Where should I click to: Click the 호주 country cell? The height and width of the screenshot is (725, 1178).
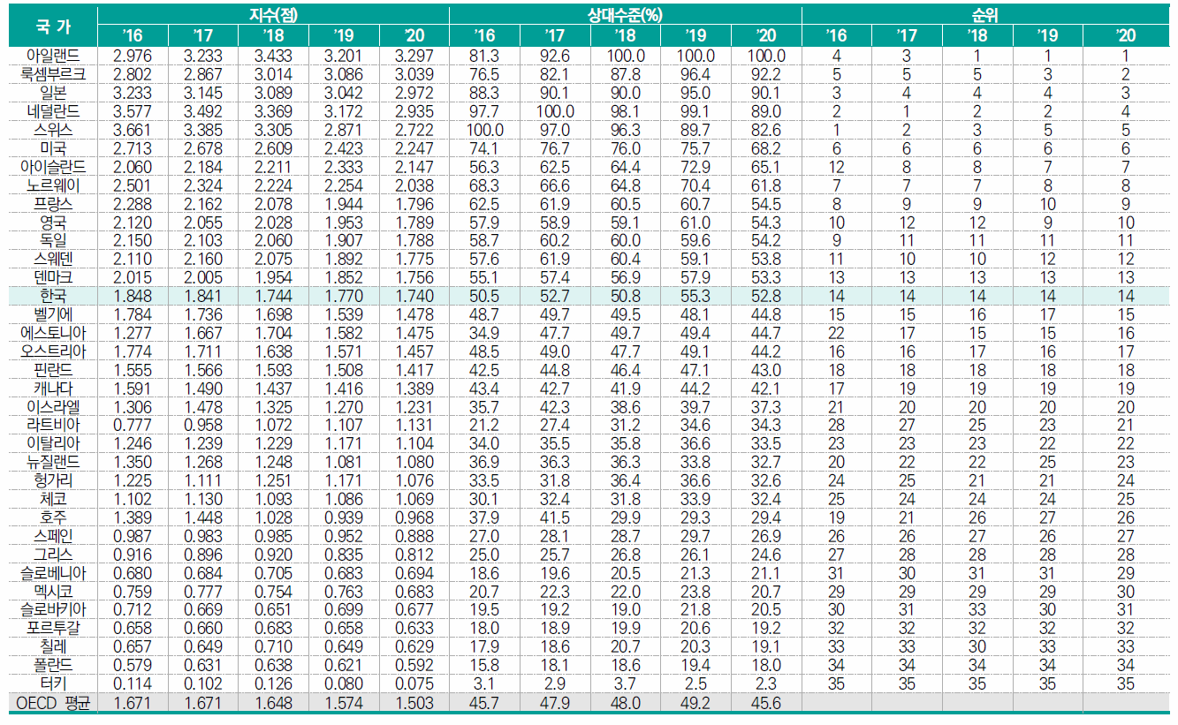point(53,517)
